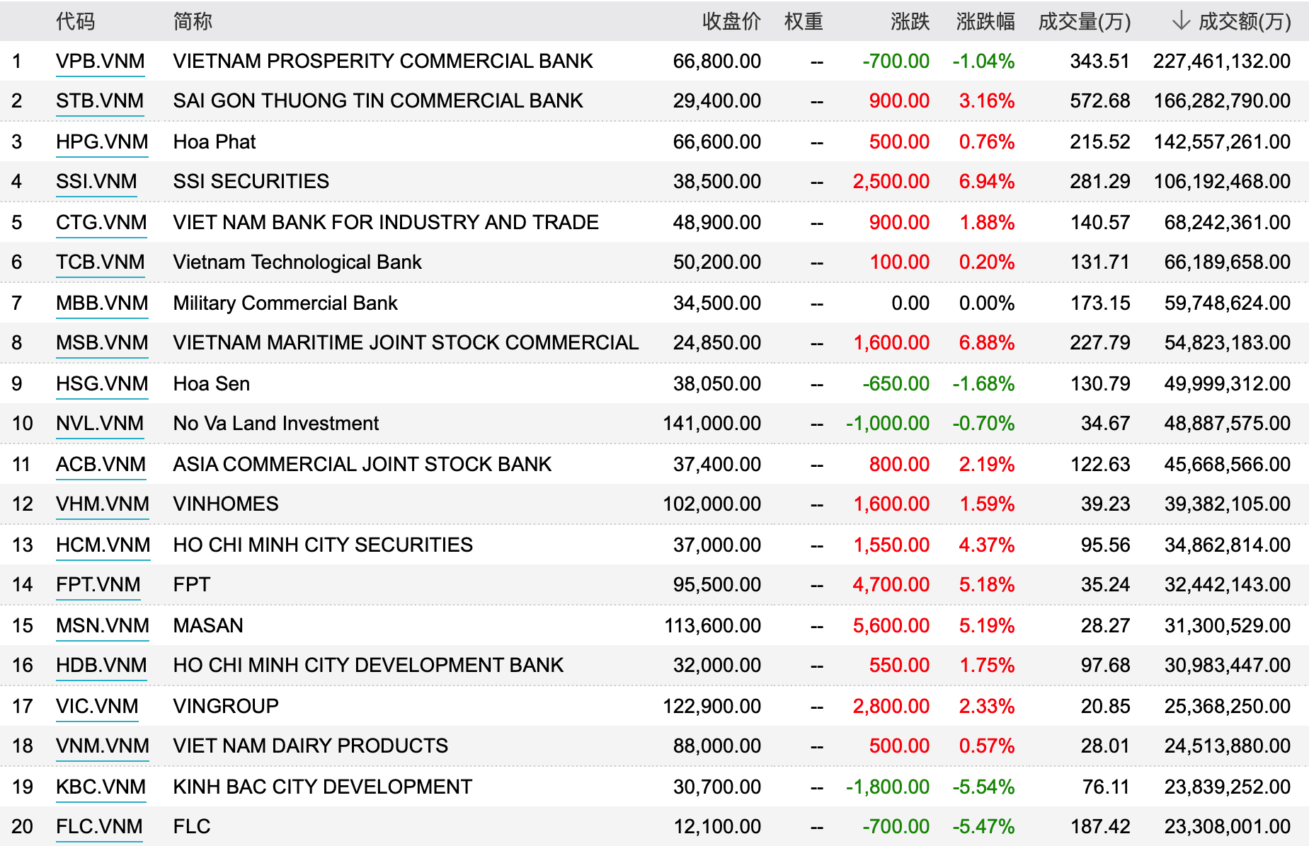Image resolution: width=1309 pixels, height=846 pixels.
Task: Sort by the 成交量(万) column header
Action: coord(1084,21)
